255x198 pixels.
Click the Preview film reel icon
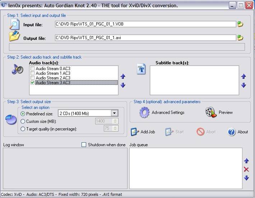tap(211, 112)
